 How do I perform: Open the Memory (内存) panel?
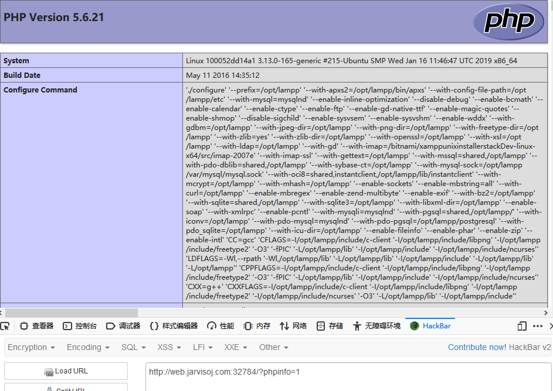257,326
